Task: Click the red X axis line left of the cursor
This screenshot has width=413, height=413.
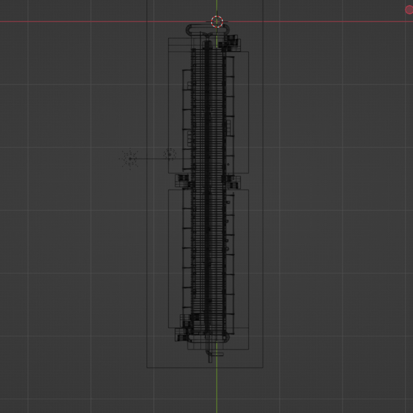Action: coord(103,22)
